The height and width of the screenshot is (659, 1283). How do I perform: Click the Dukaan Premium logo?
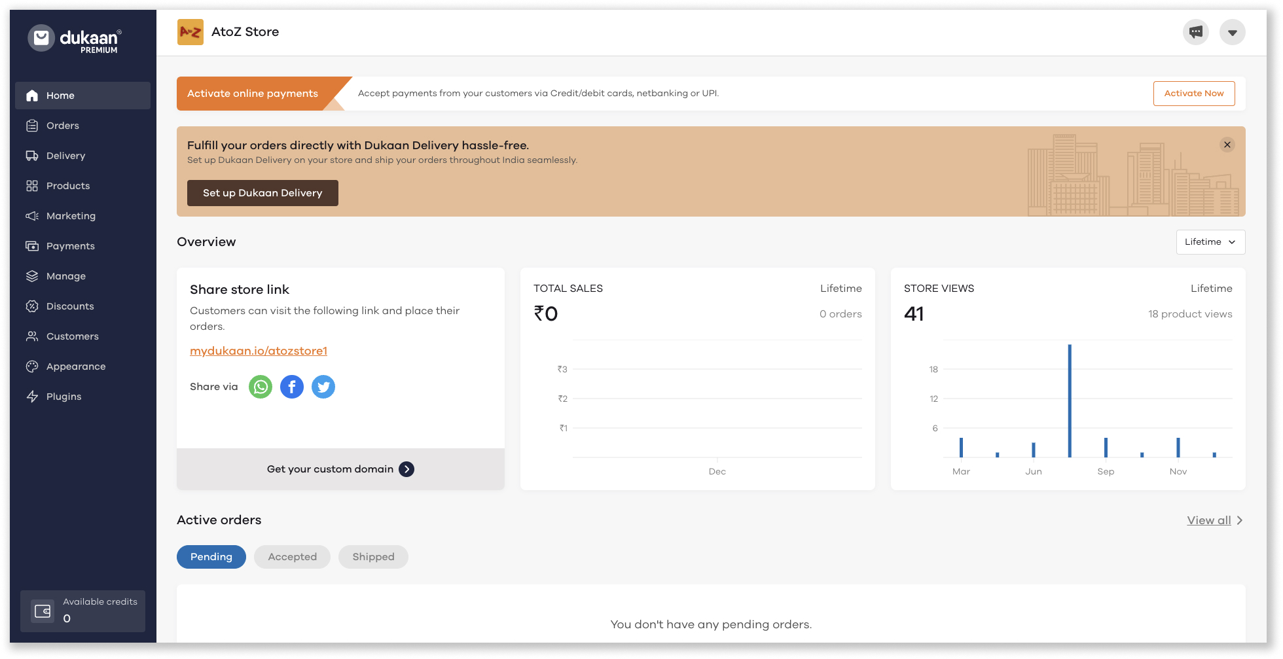[x=75, y=39]
